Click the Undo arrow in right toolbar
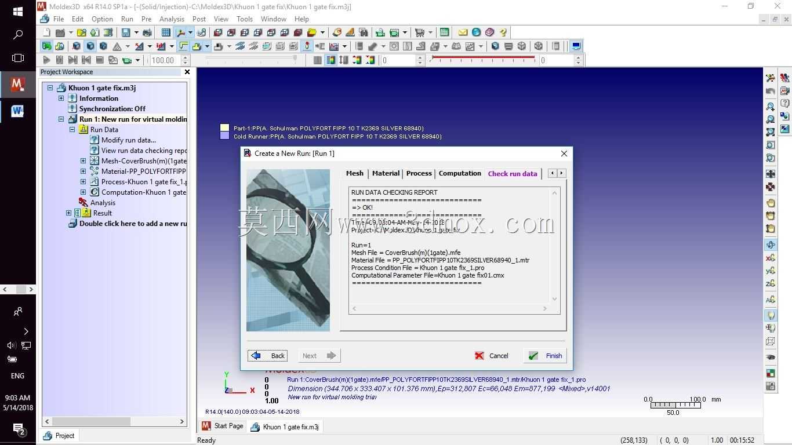Viewport: 792px width, 445px height. 771,92
